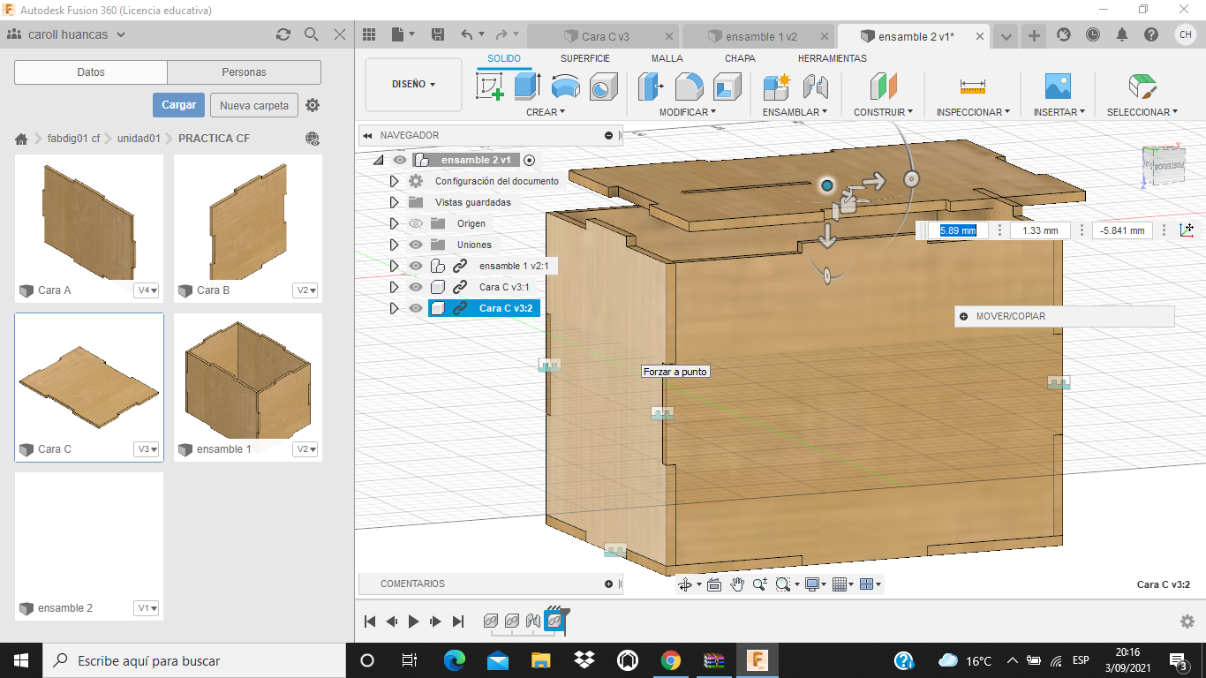Viewport: 1206px width, 678px height.
Task: Switch to the SUPERFICIE ribbon tab
Action: tap(584, 58)
